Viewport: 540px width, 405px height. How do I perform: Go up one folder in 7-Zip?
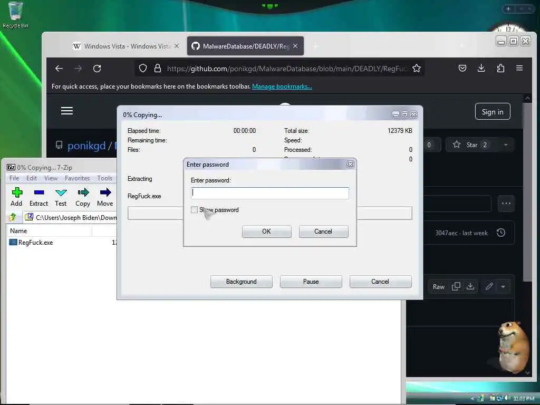[x=13, y=217]
